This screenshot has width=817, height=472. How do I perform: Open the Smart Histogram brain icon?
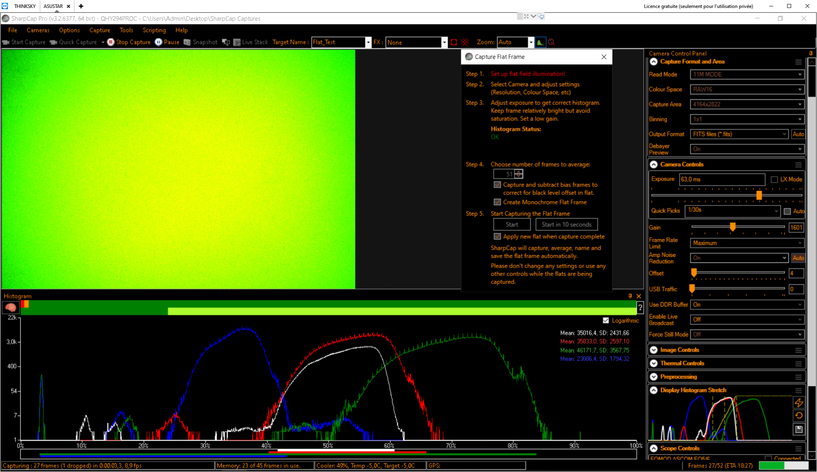[x=11, y=307]
